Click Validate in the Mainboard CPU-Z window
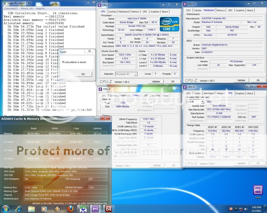 coord(241,80)
